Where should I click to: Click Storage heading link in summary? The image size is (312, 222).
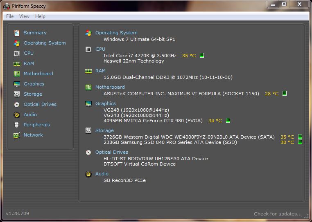[x=104, y=130]
